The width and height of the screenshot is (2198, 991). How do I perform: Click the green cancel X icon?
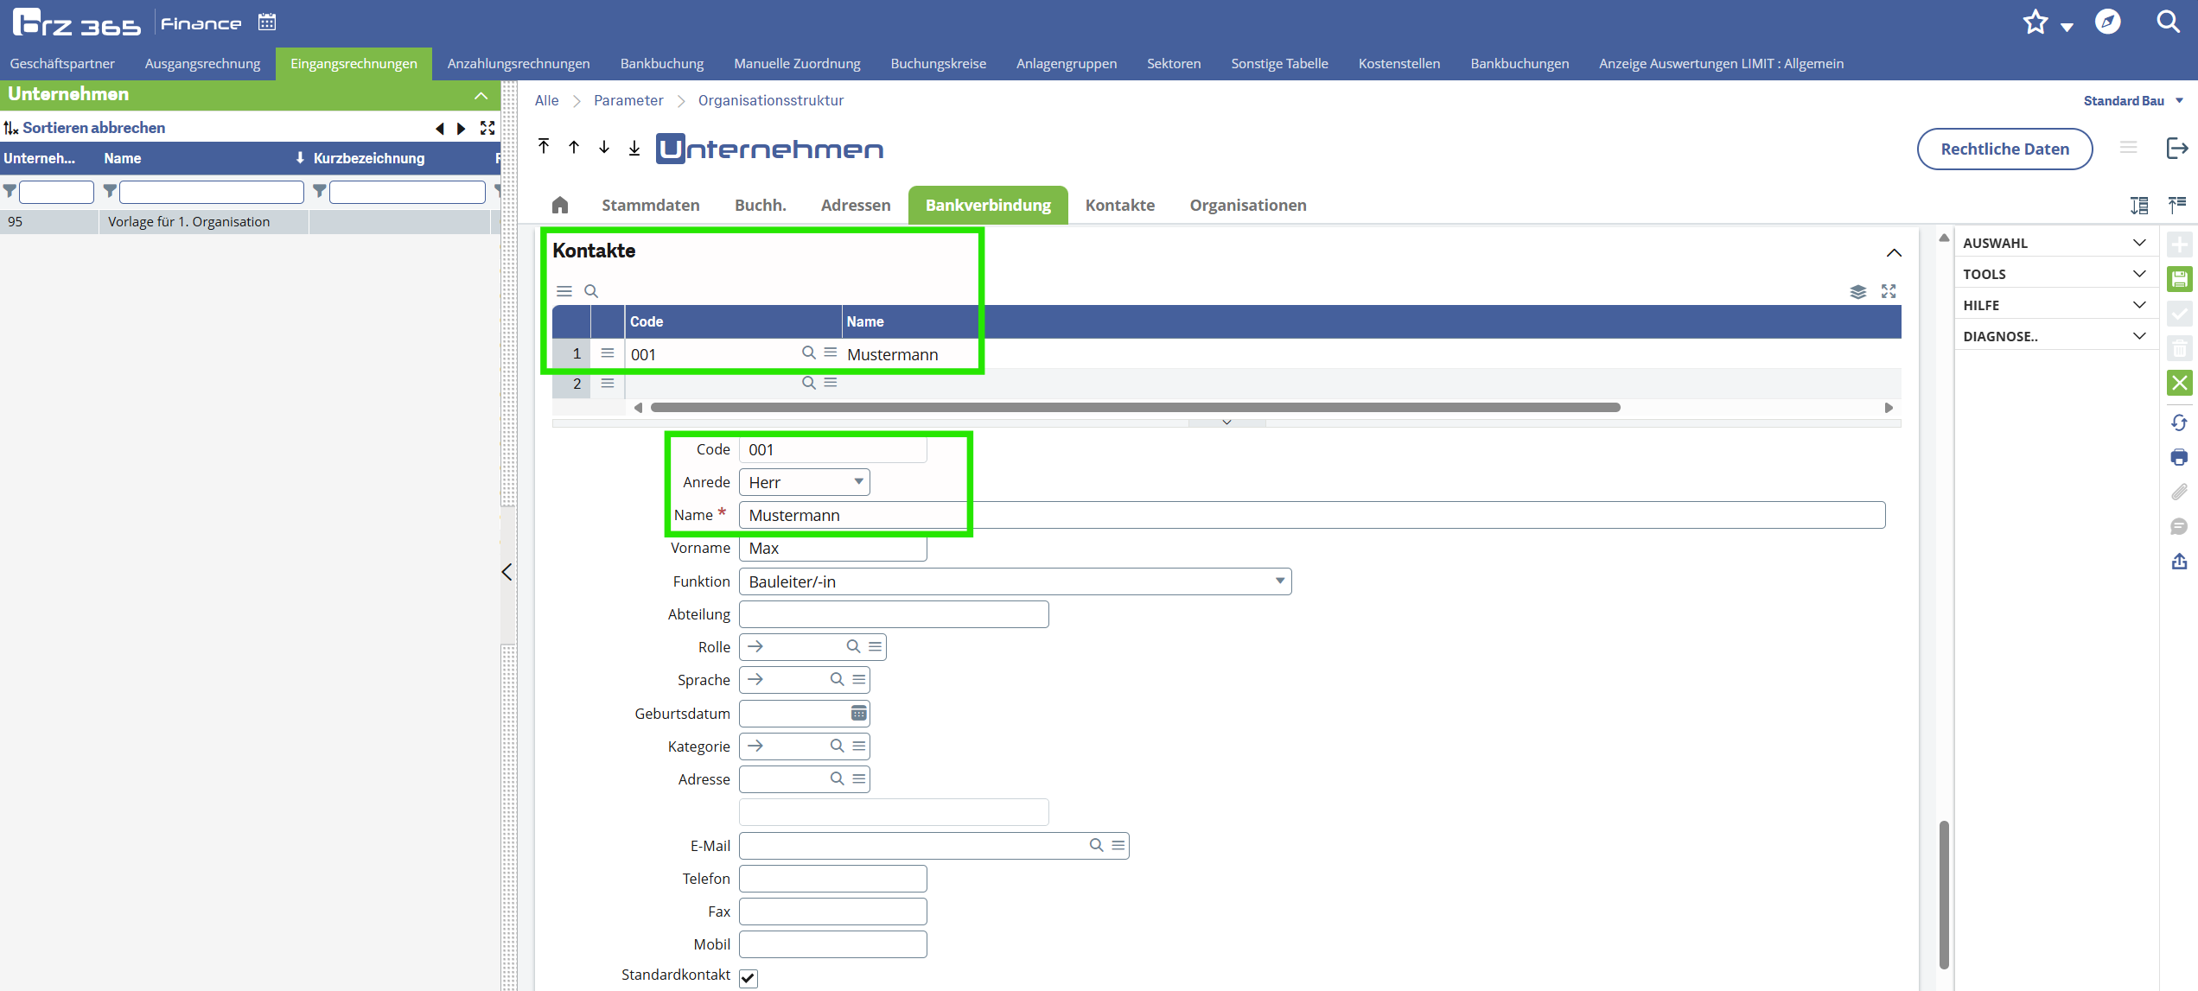point(2179,383)
